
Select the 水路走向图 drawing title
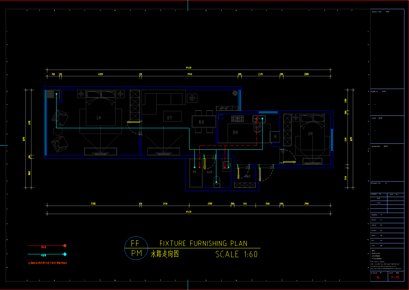[x=165, y=254]
